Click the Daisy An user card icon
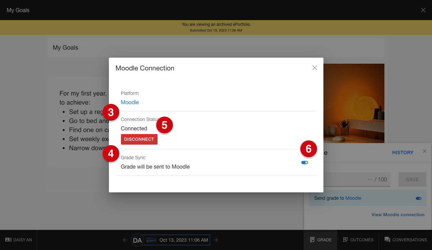 pos(8,240)
